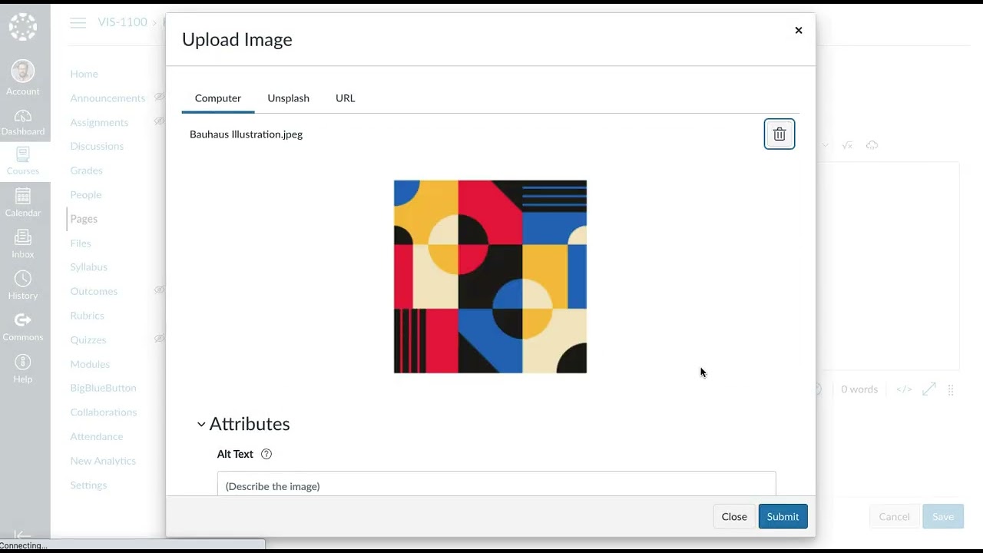Image resolution: width=983 pixels, height=553 pixels.
Task: Open Commons in global navigation
Action: click(x=23, y=327)
